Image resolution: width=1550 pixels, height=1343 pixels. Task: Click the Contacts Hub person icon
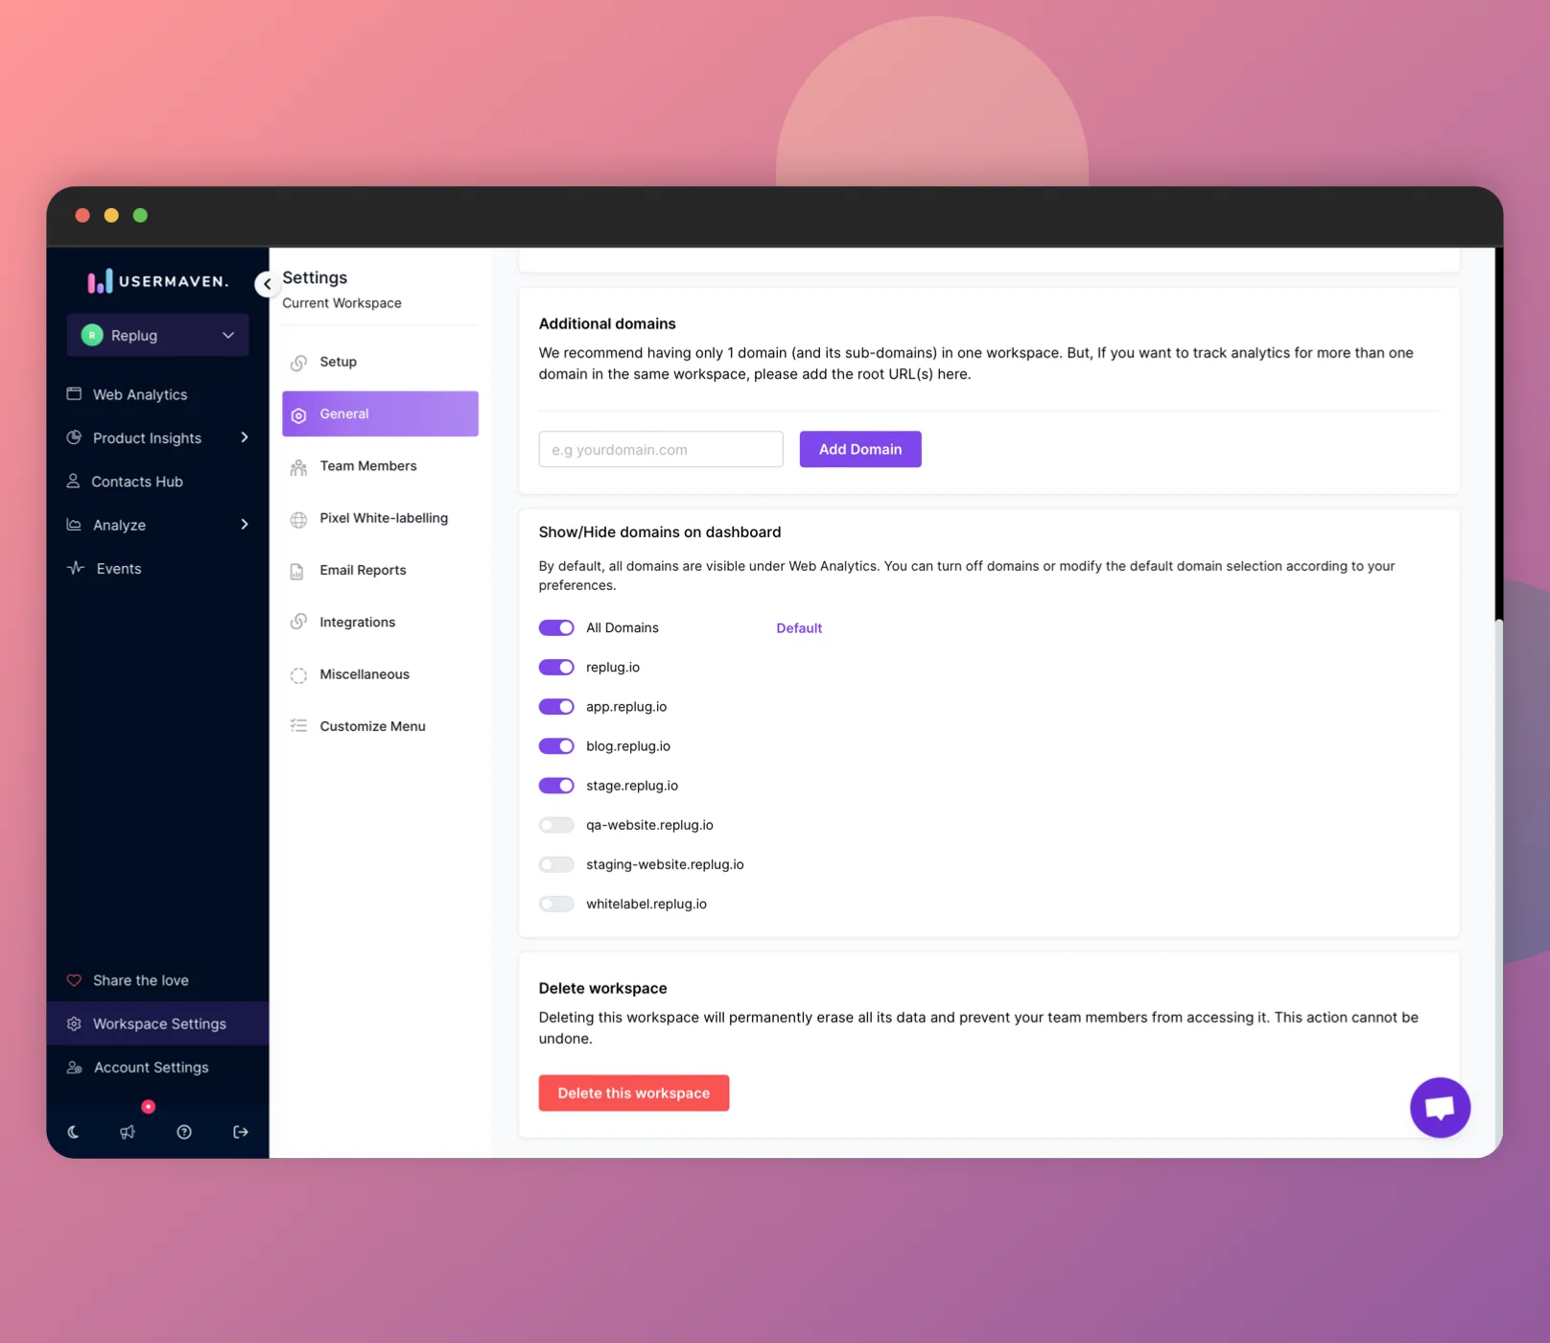(73, 482)
